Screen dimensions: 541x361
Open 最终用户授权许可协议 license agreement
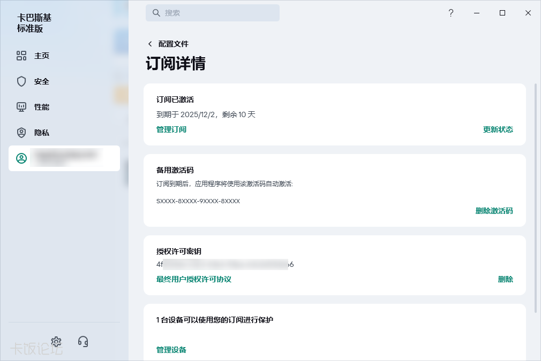point(193,279)
